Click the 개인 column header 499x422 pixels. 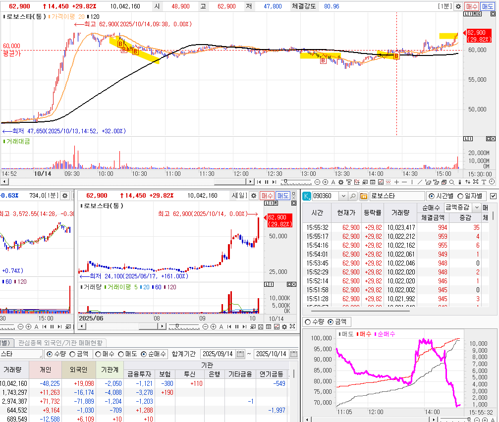45,369
